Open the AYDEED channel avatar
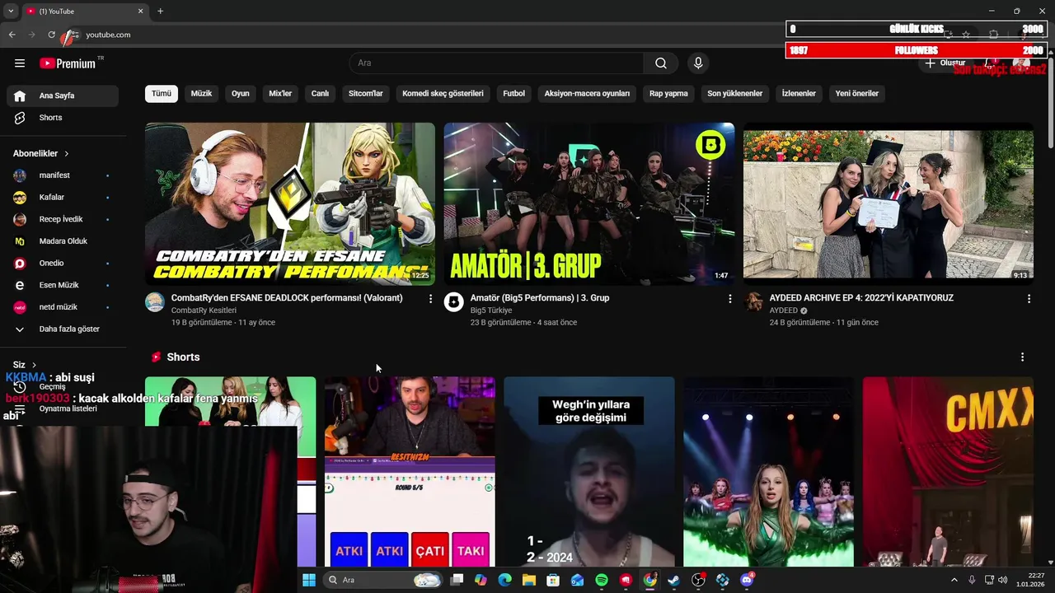The image size is (1055, 593). tap(753, 301)
